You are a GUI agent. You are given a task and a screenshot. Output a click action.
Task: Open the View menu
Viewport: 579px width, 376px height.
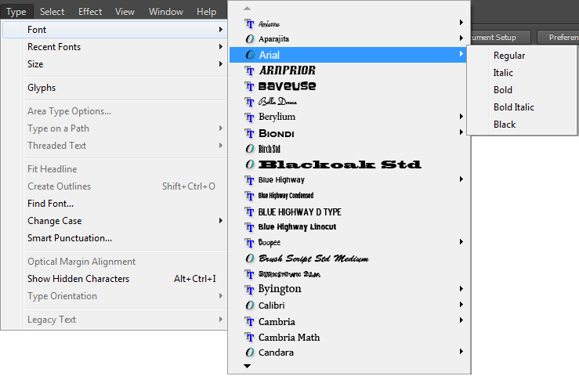click(125, 12)
